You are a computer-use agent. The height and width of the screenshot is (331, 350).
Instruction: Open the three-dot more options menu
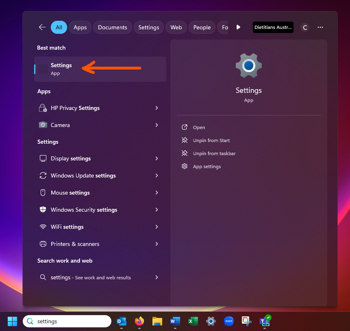click(x=320, y=27)
